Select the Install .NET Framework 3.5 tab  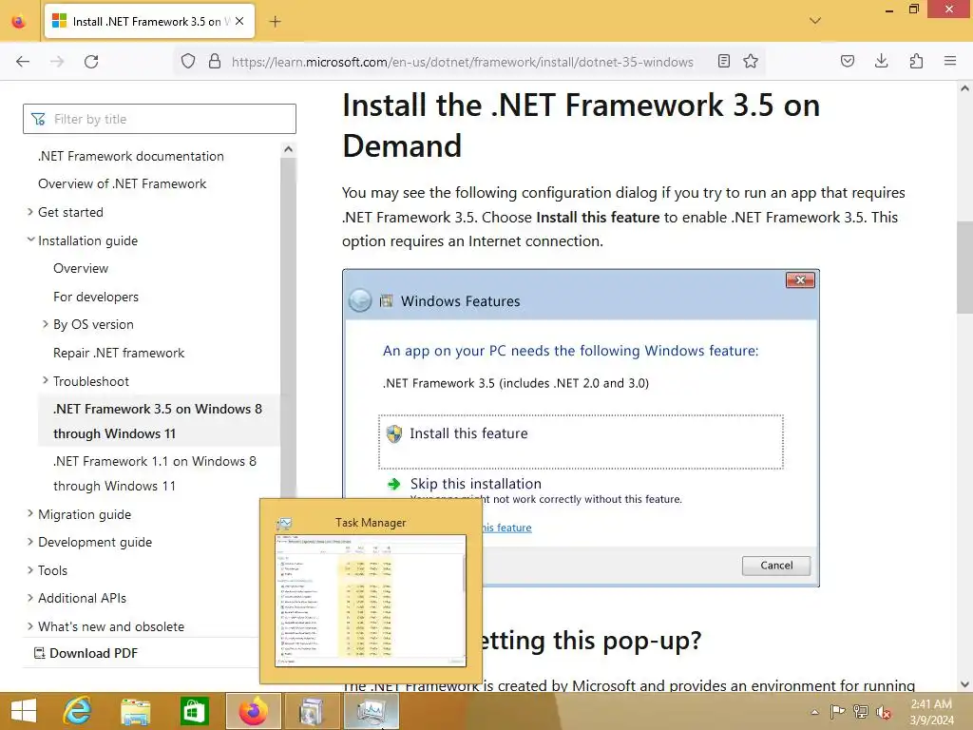pyautogui.click(x=149, y=21)
